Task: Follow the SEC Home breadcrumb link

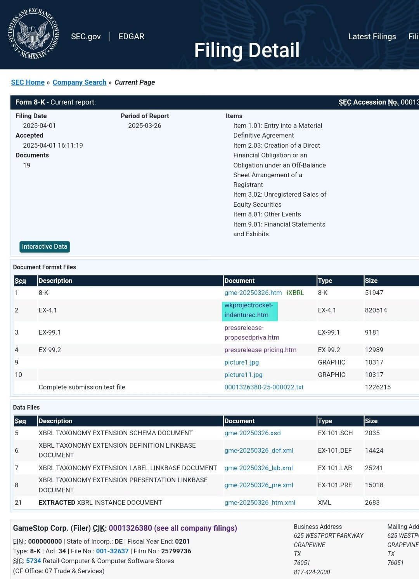Action: (28, 82)
